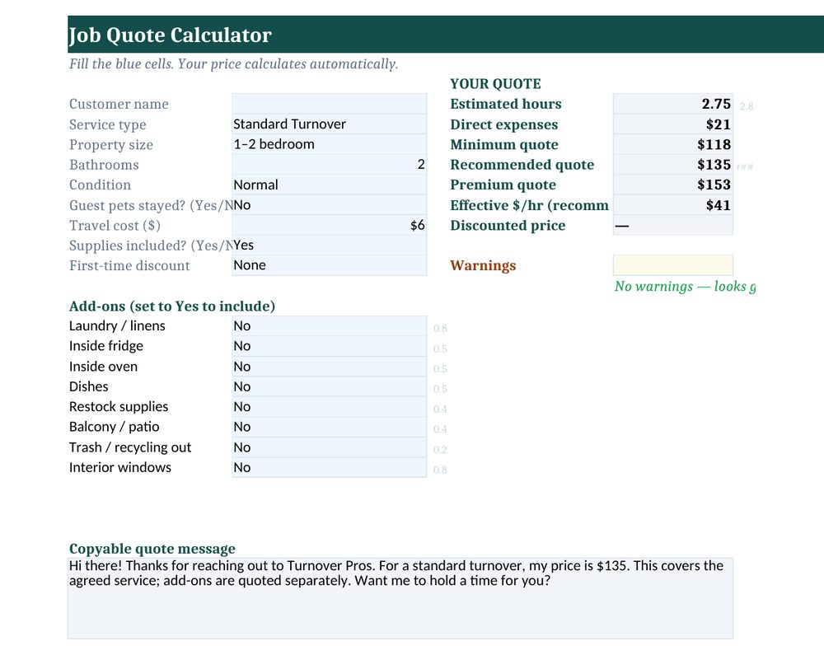Viewport: 824px width, 655px height.
Task: Click the Trash / recycling out label
Action: (130, 447)
